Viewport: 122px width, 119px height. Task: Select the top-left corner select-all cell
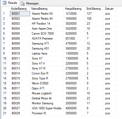pos(6,9)
